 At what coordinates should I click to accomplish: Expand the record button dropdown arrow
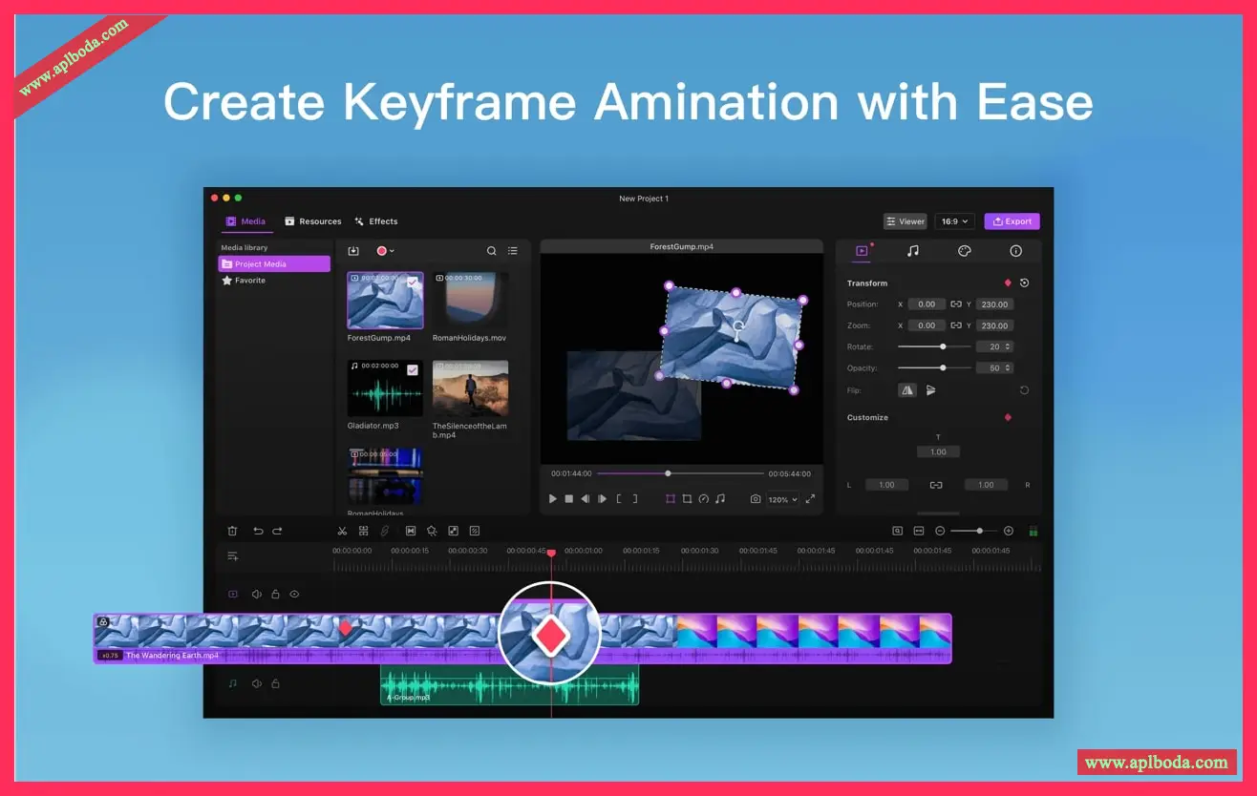click(x=392, y=251)
